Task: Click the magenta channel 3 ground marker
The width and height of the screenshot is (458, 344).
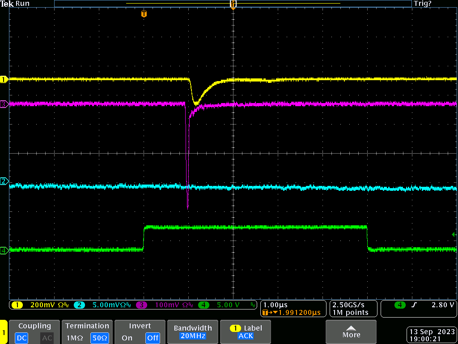Action: pos(4,104)
